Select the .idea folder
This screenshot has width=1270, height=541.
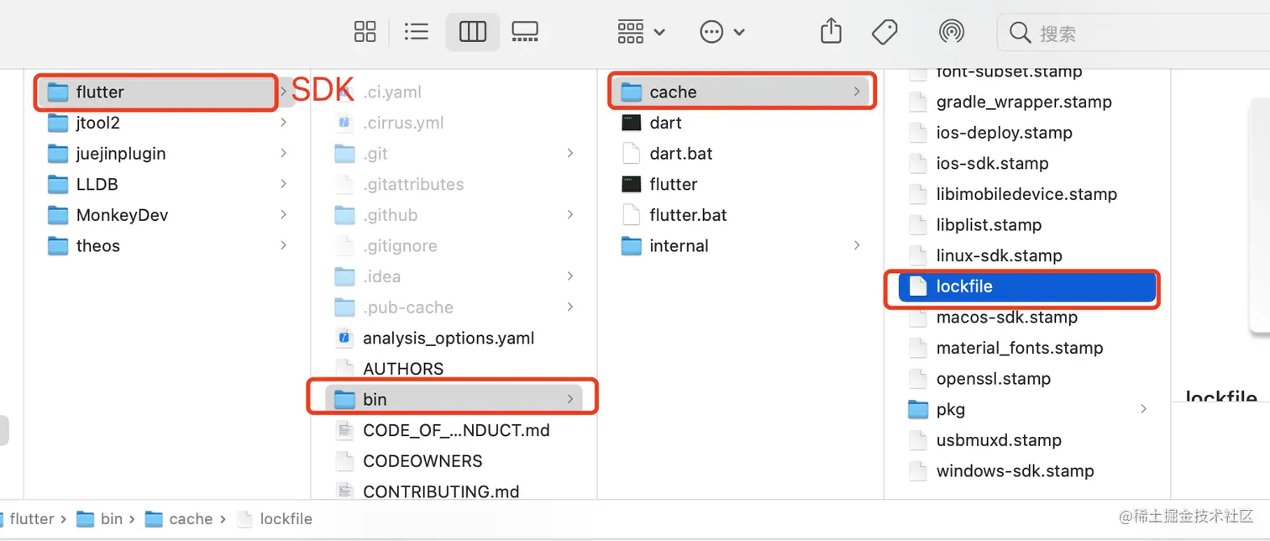point(454,276)
